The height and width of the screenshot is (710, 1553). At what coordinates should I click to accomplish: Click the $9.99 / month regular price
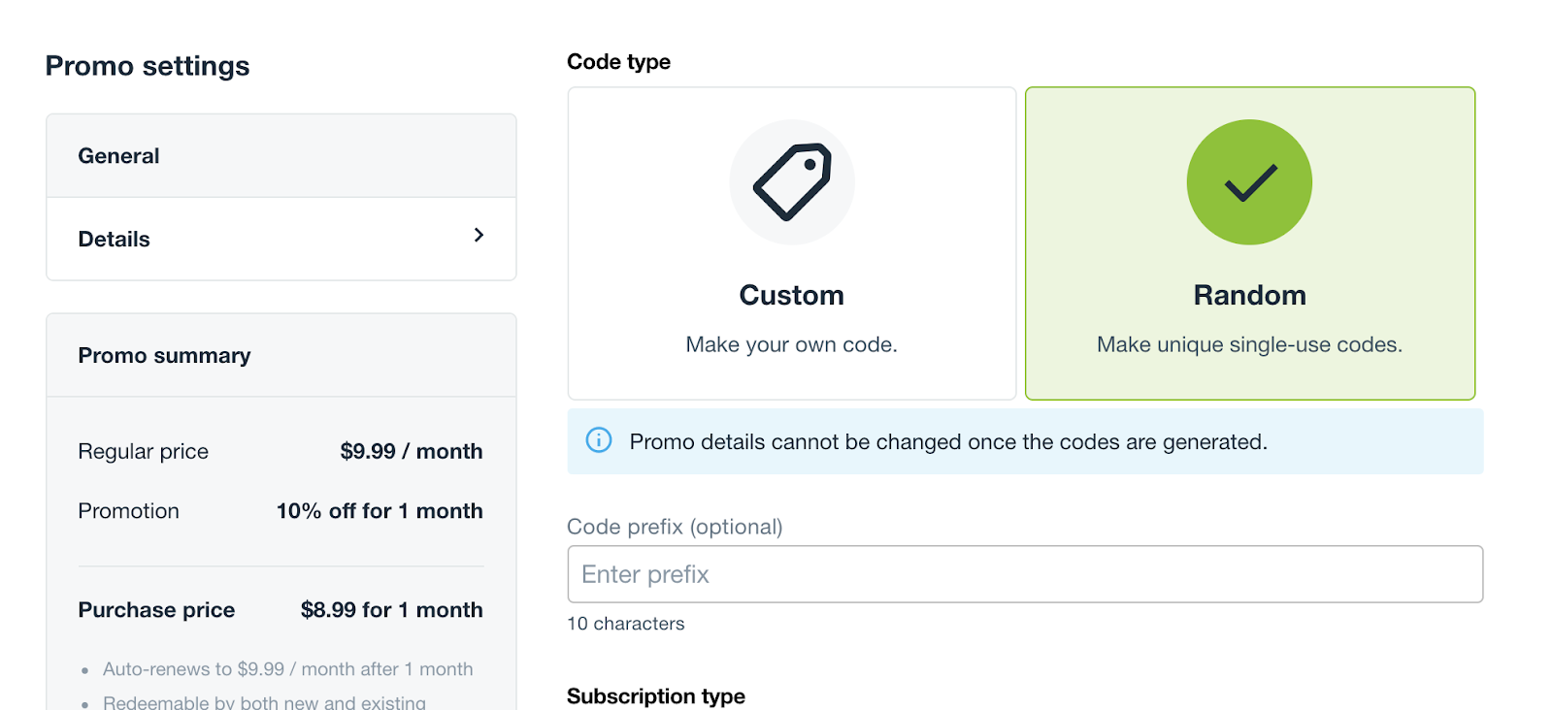pos(411,451)
